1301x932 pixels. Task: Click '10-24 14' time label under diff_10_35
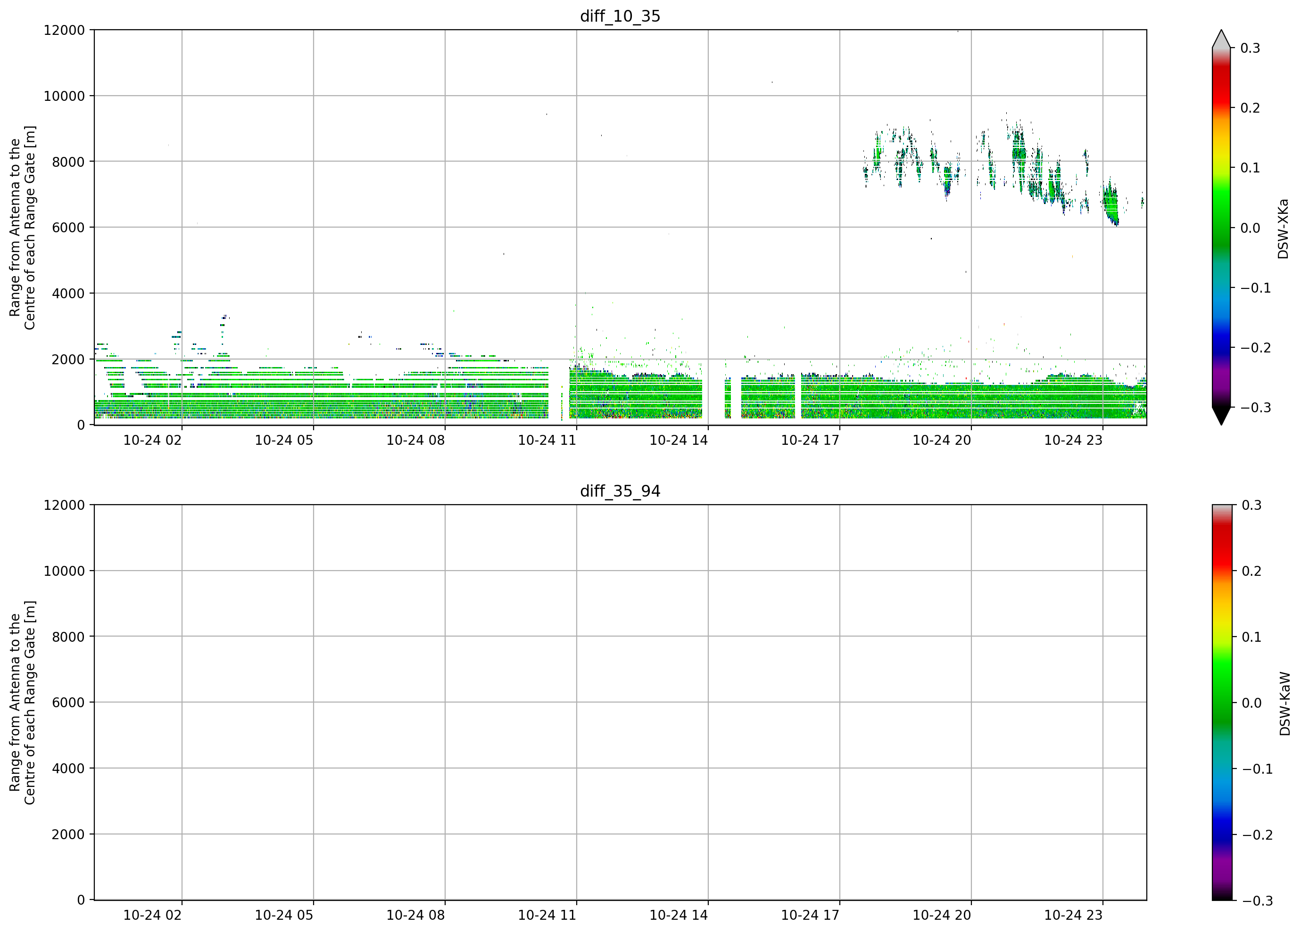click(679, 440)
